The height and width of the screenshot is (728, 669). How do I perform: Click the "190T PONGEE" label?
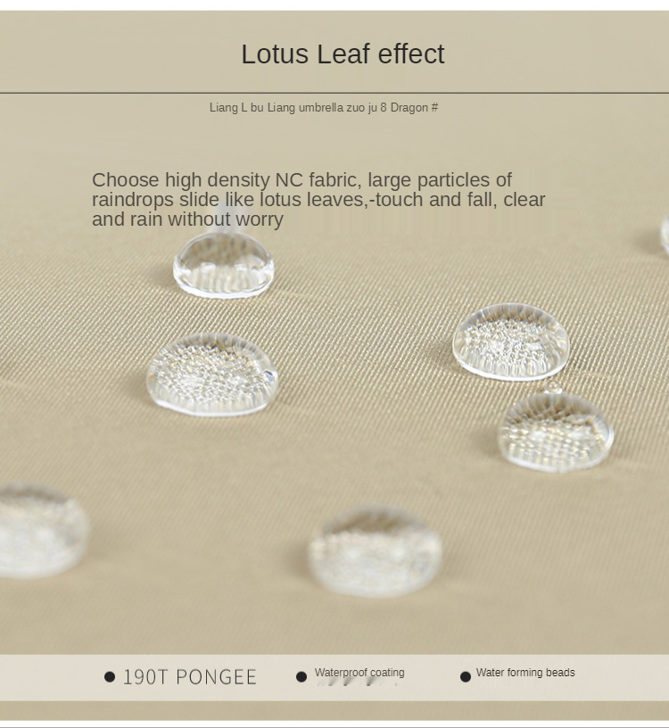pos(189,677)
